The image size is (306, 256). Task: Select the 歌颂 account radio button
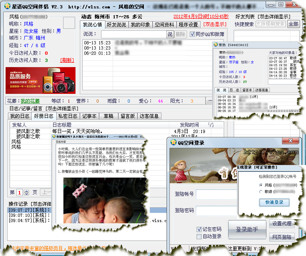click(261, 192)
